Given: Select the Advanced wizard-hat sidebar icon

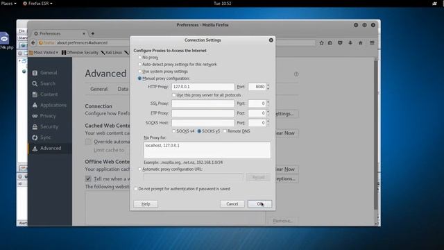Looking at the screenshot, I should pos(35,148).
